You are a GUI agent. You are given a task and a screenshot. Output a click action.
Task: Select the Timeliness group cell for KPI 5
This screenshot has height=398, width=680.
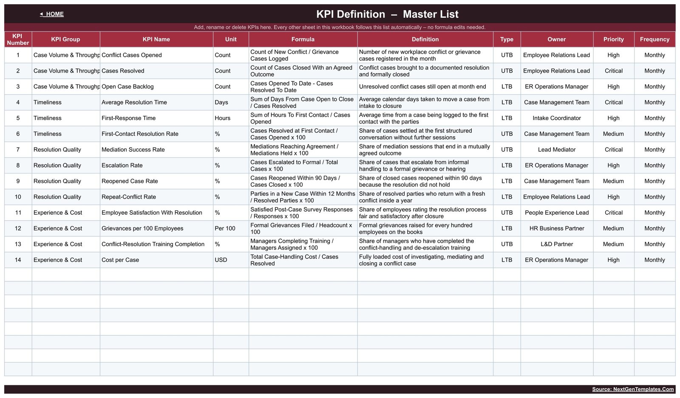pyautogui.click(x=66, y=118)
